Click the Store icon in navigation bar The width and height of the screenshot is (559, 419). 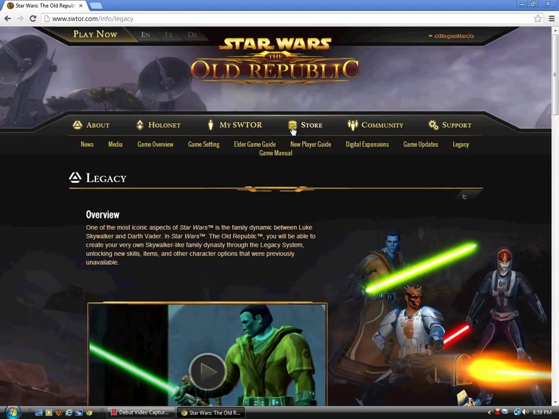tap(292, 125)
